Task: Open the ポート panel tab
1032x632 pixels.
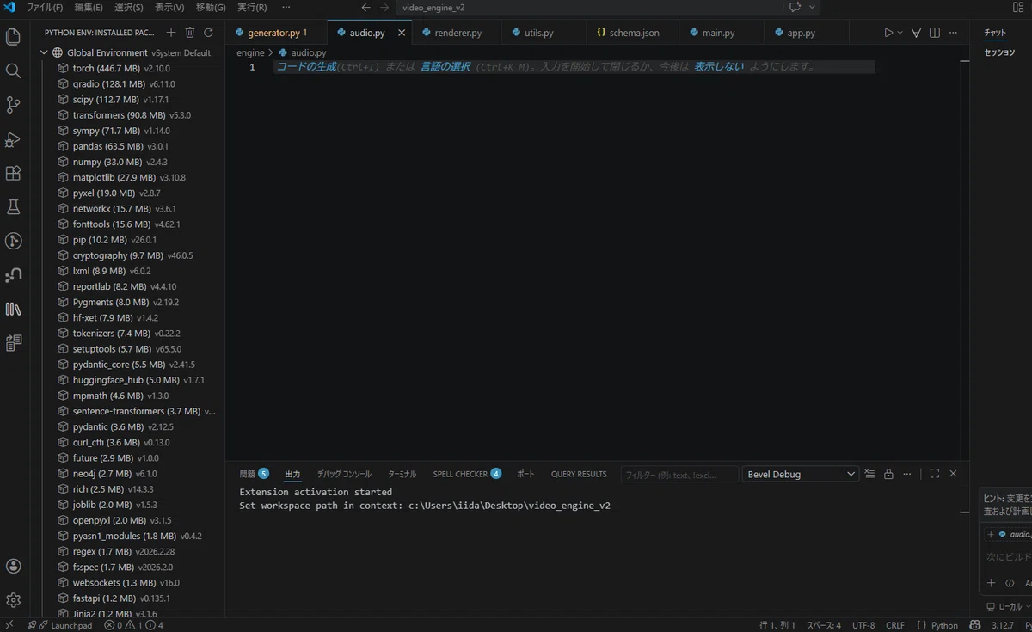Action: coord(525,474)
